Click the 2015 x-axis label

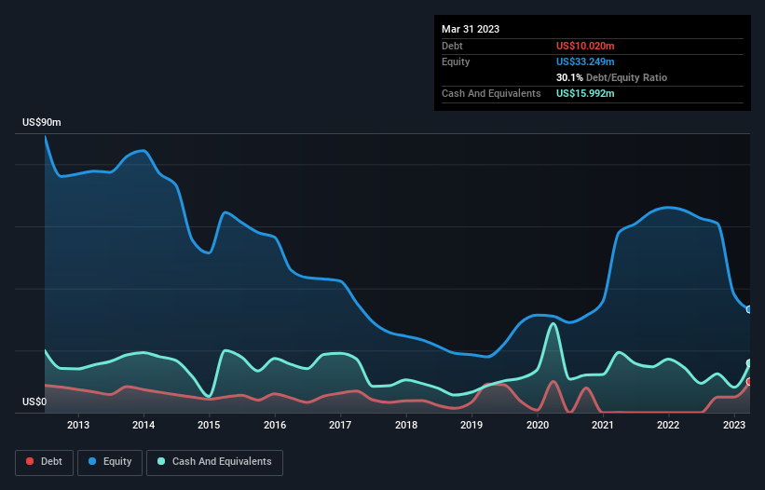[209, 425]
